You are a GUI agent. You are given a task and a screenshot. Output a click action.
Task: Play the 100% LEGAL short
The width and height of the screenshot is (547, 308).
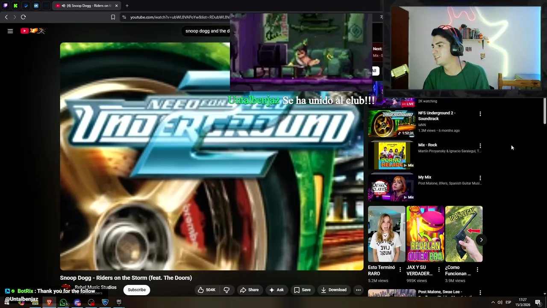tap(464, 234)
